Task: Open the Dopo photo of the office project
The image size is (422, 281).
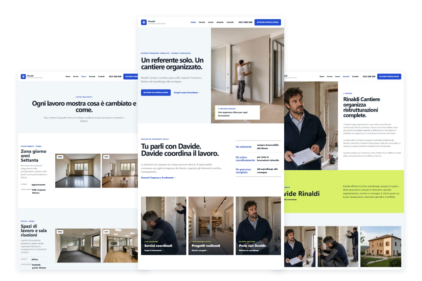Action: tap(120, 246)
